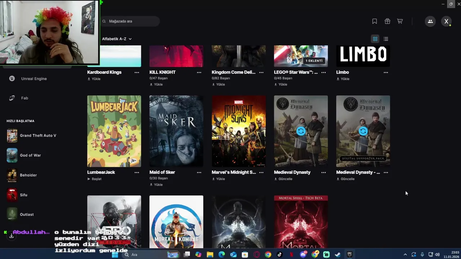Click Yükle under Marvel's Midnight Suns

[218, 179]
